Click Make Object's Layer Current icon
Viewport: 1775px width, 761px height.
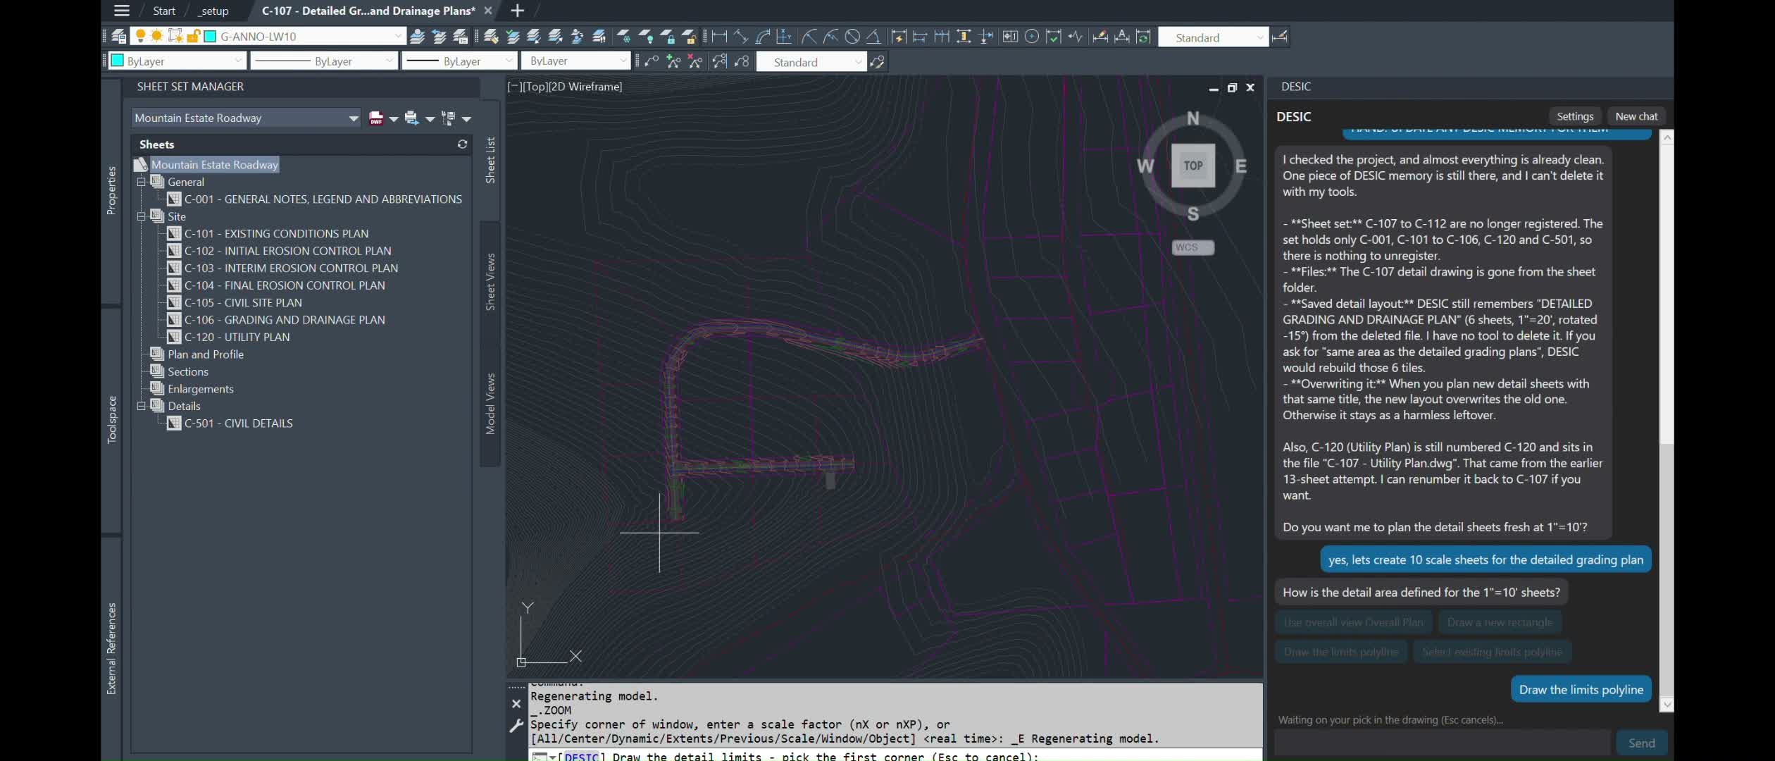418,36
